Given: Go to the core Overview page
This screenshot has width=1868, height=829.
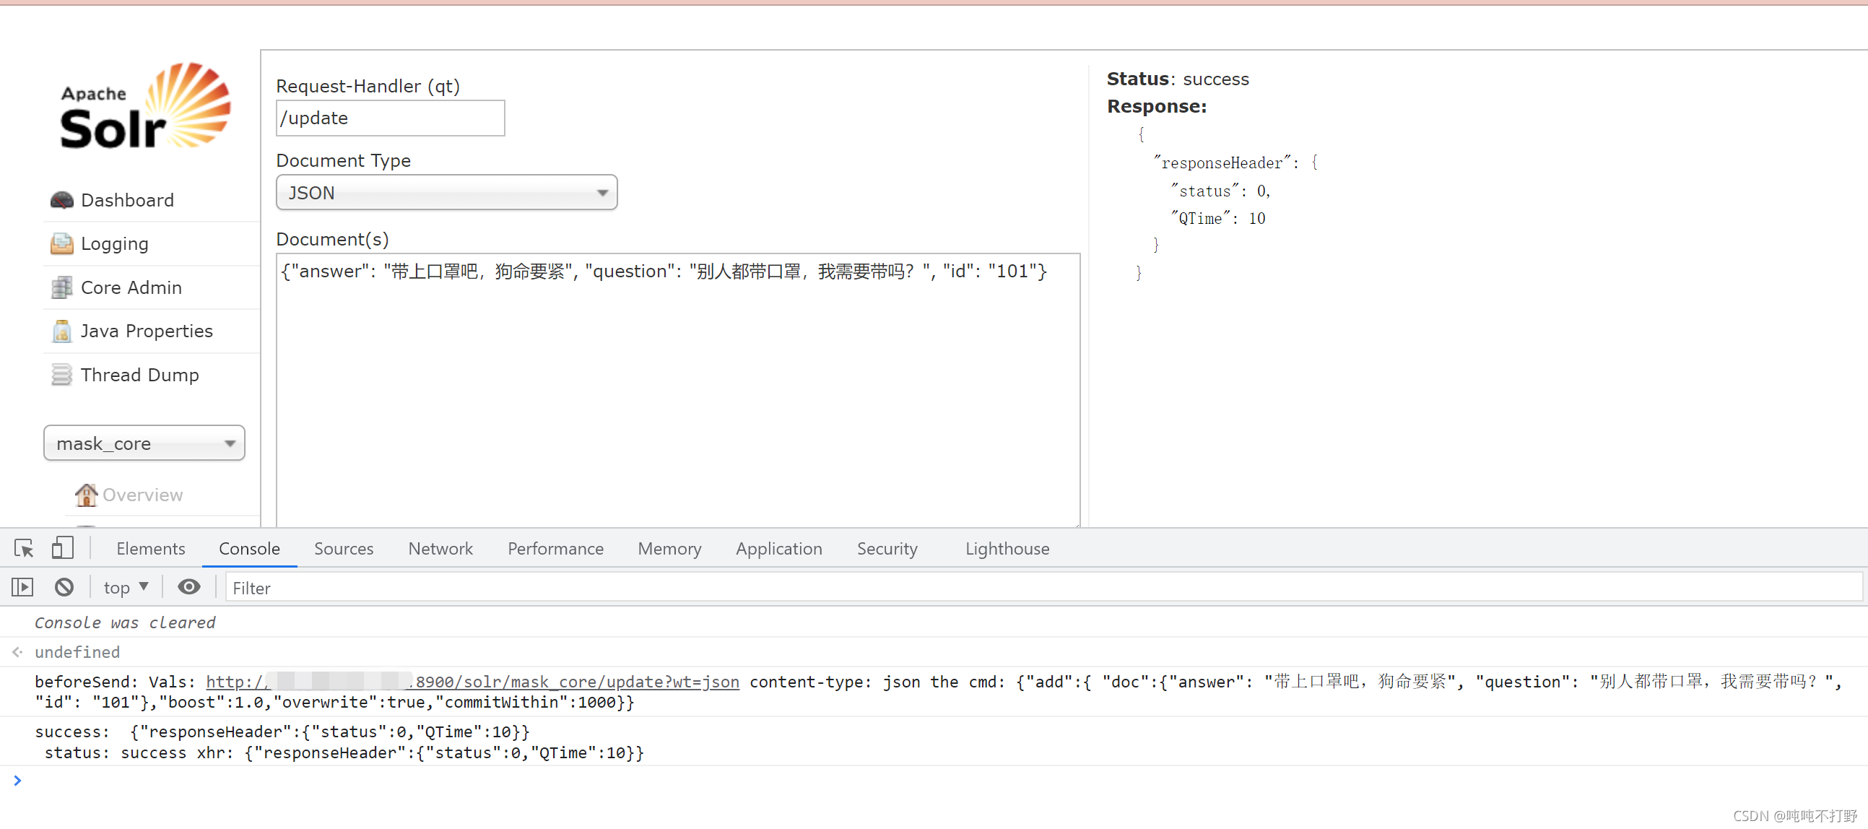Looking at the screenshot, I should click(x=143, y=495).
